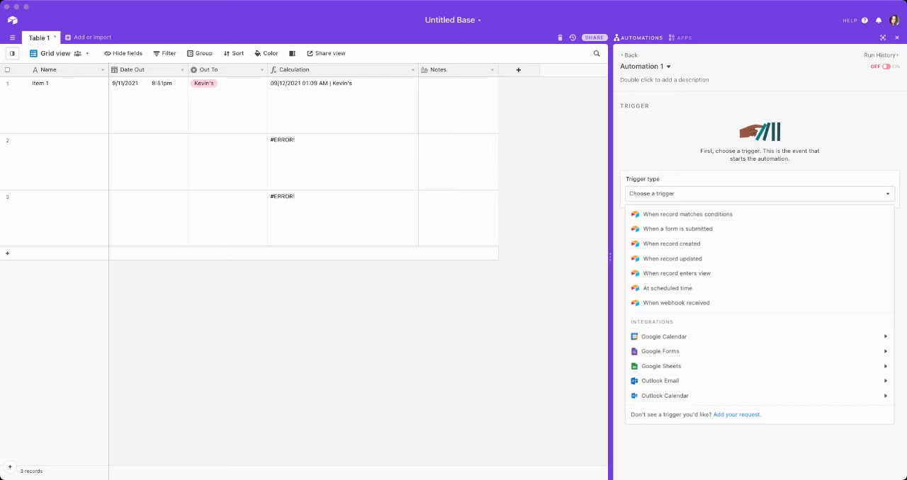This screenshot has height=480, width=907.
Task: Select When record matches conditions
Action: 759,214
